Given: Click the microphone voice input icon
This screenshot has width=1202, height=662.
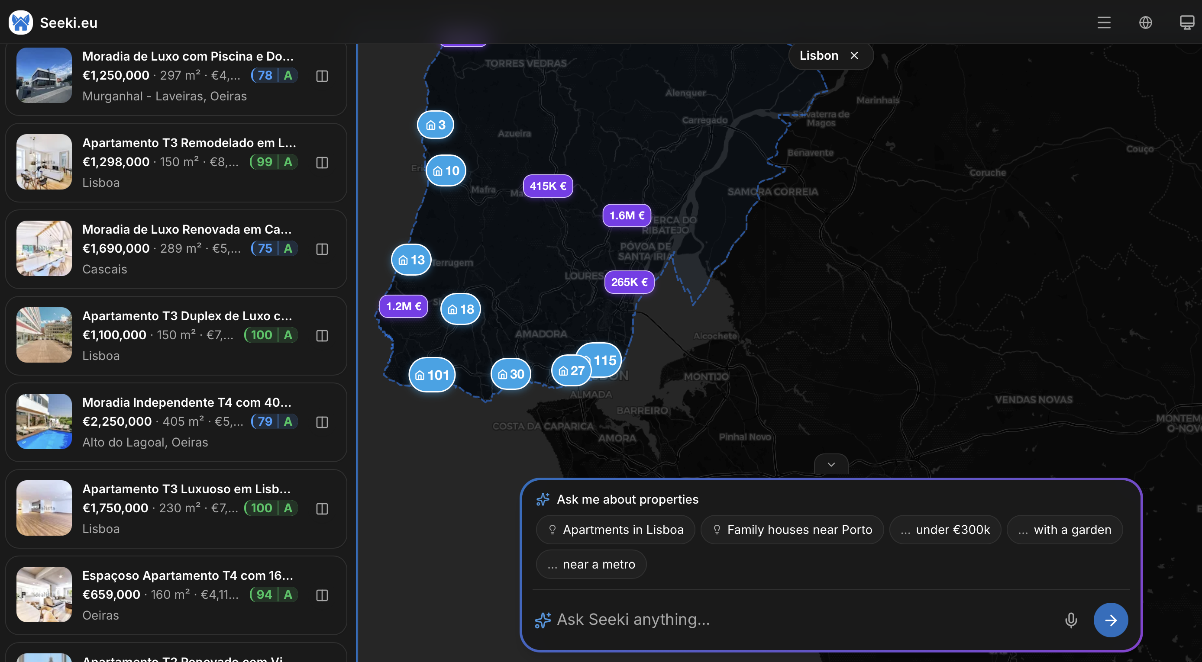Looking at the screenshot, I should [1071, 620].
